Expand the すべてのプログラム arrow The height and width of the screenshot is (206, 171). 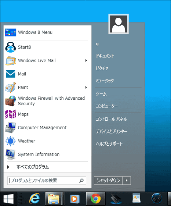(x=8, y=167)
